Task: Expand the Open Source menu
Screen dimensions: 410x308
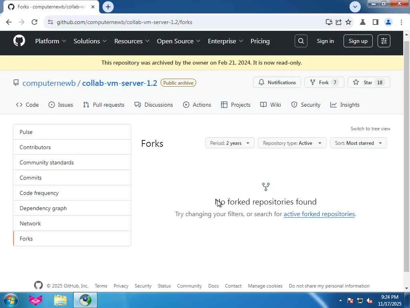Action: 179,41
